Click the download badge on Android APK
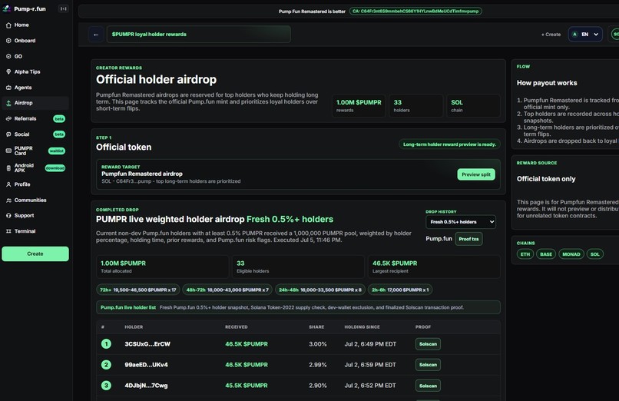This screenshot has height=401, width=619. point(55,168)
